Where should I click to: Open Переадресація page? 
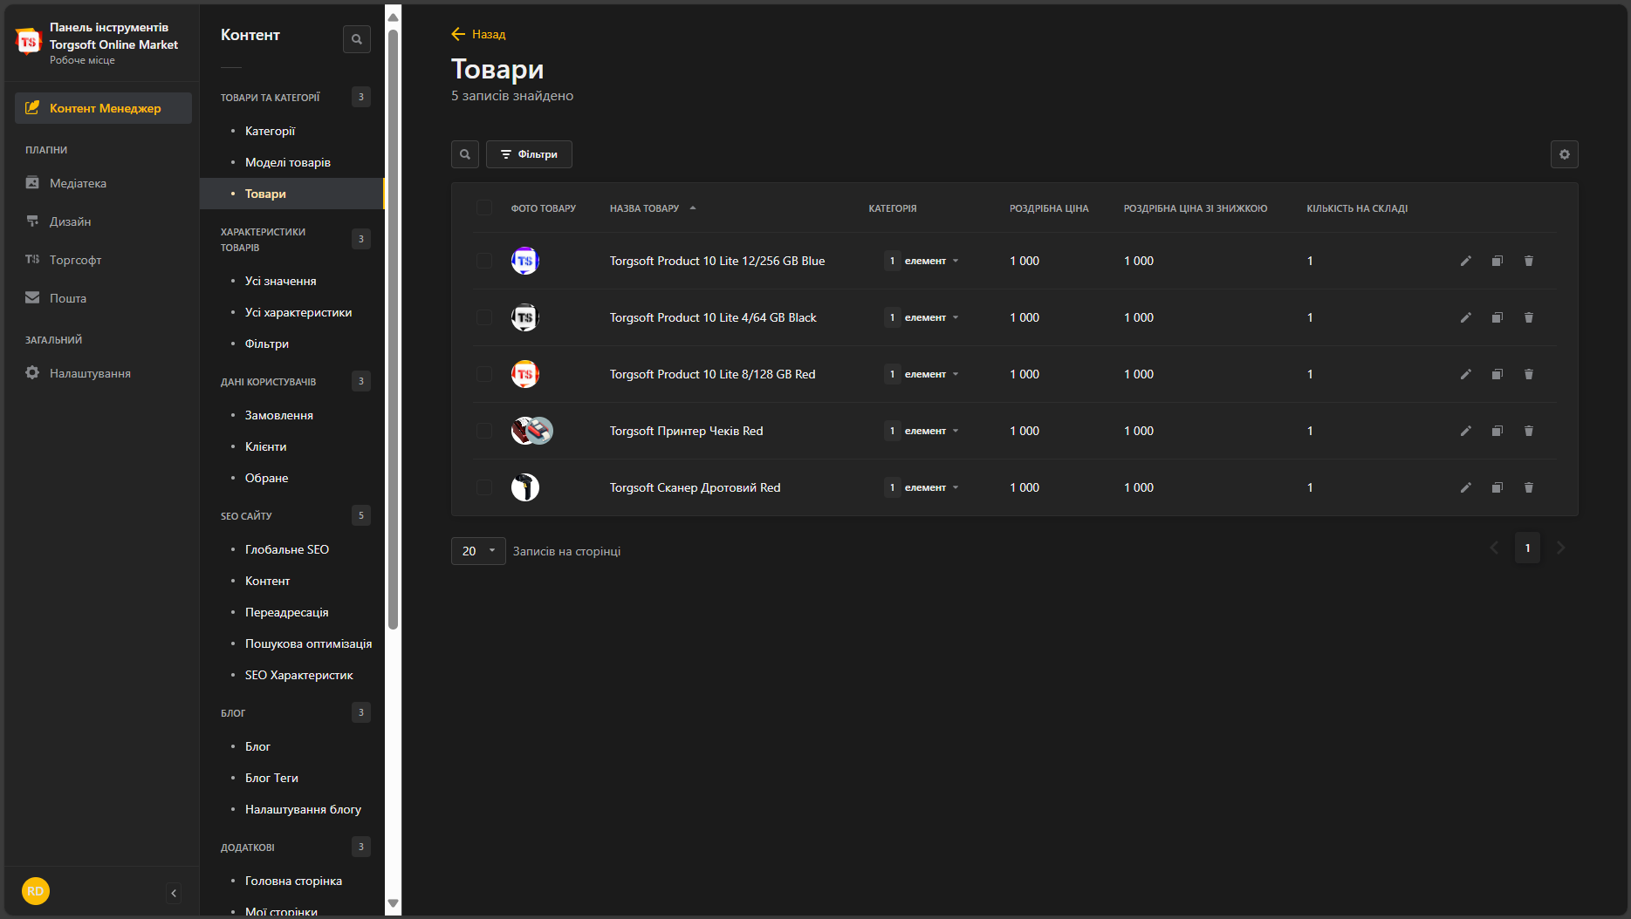[x=286, y=612]
